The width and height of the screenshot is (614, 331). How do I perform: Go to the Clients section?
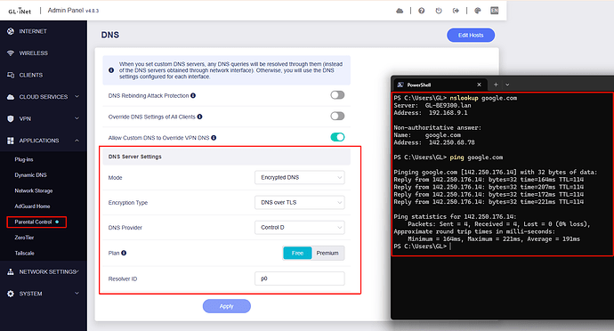31,75
